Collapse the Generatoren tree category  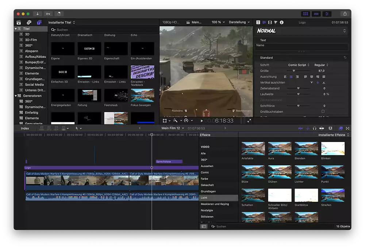16,96
